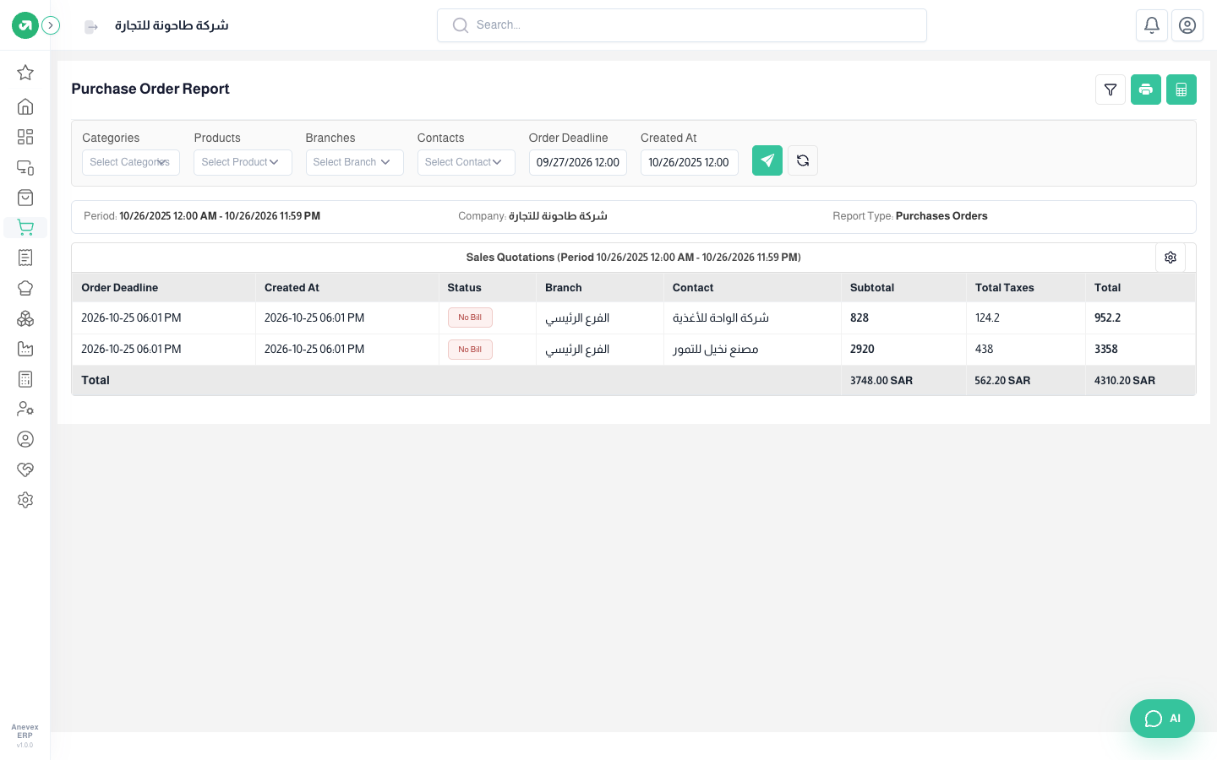Open the Select Categories dropdown

click(131, 162)
